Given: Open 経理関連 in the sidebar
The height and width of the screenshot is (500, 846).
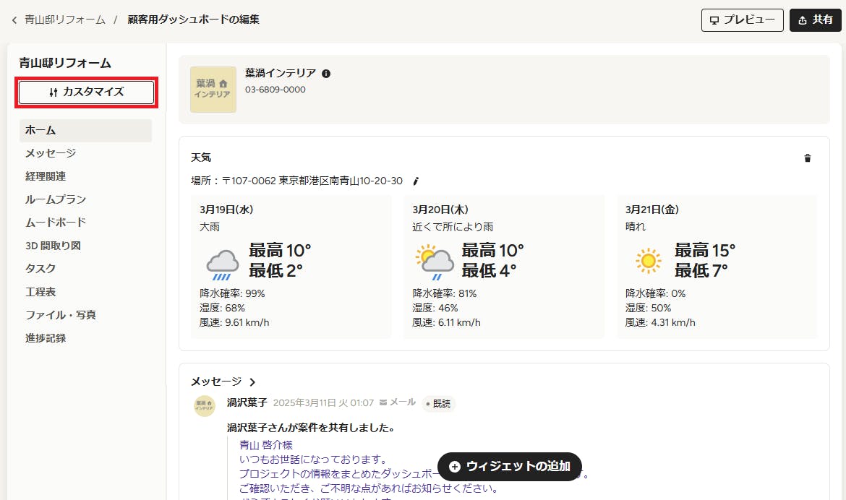Looking at the screenshot, I should (x=46, y=176).
